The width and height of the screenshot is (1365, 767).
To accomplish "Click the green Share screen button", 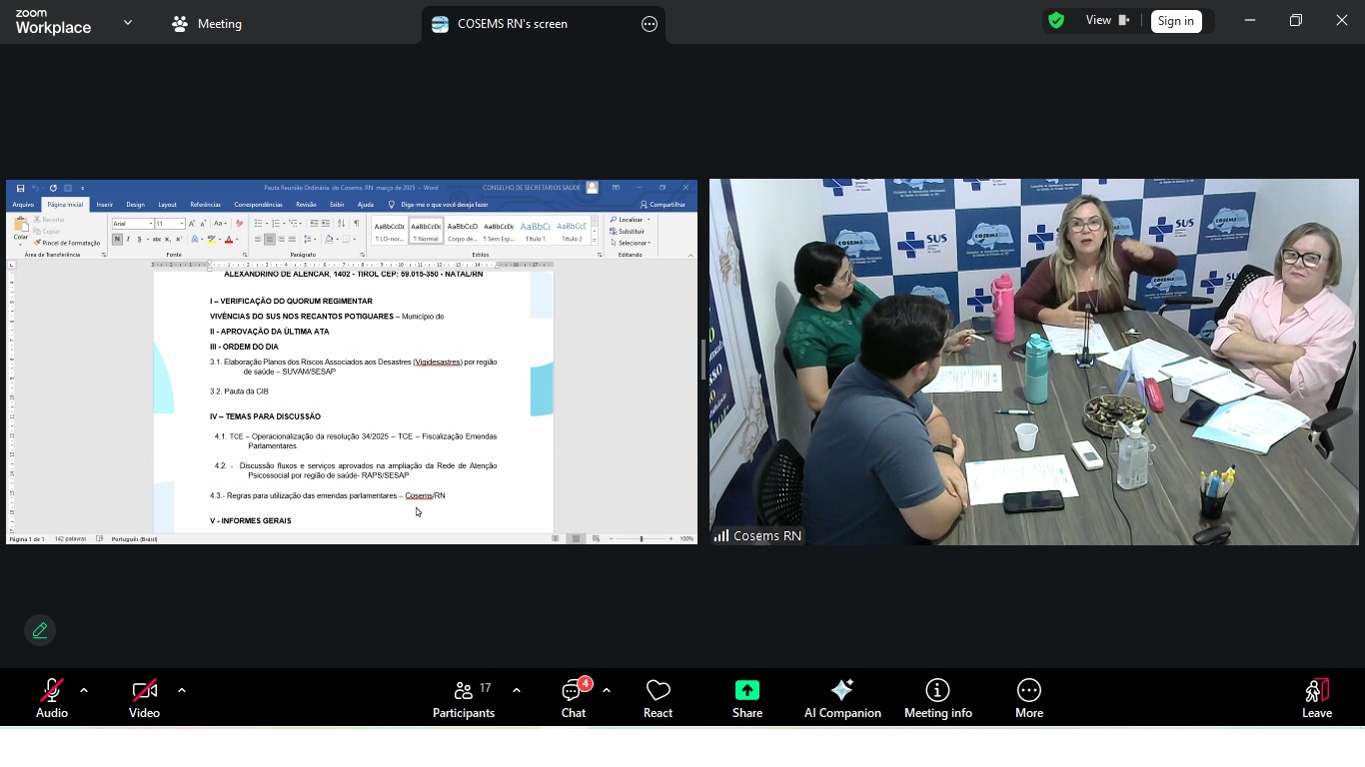I will pyautogui.click(x=746, y=699).
